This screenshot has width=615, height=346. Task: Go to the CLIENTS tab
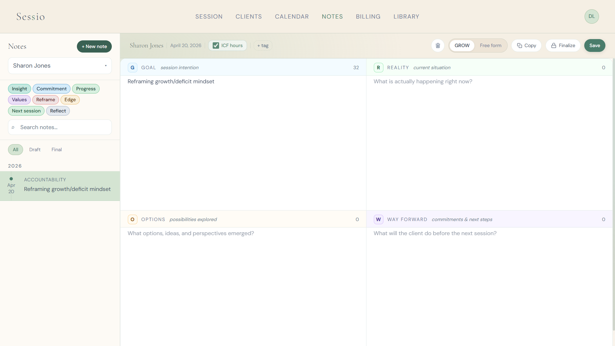point(249,17)
